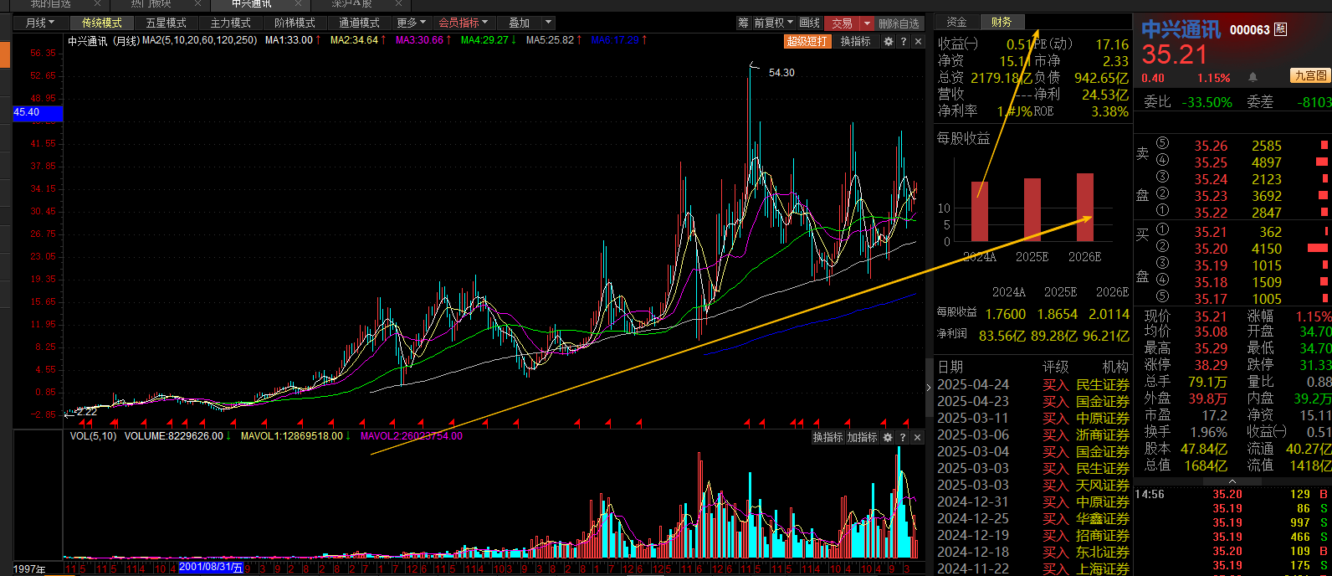Open the dropdown arrow beside 叠加
This screenshot has height=576, width=1332.
click(549, 23)
